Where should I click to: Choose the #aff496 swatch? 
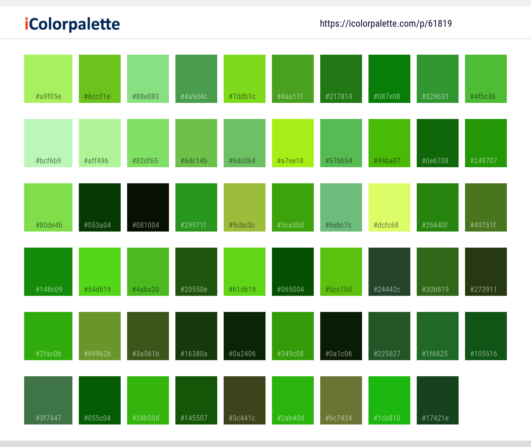100,143
